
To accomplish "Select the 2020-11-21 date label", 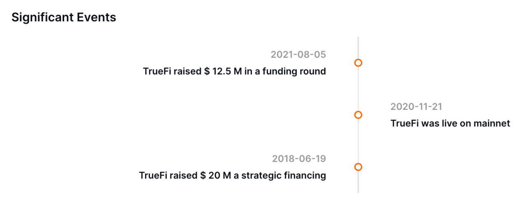I will (416, 107).
